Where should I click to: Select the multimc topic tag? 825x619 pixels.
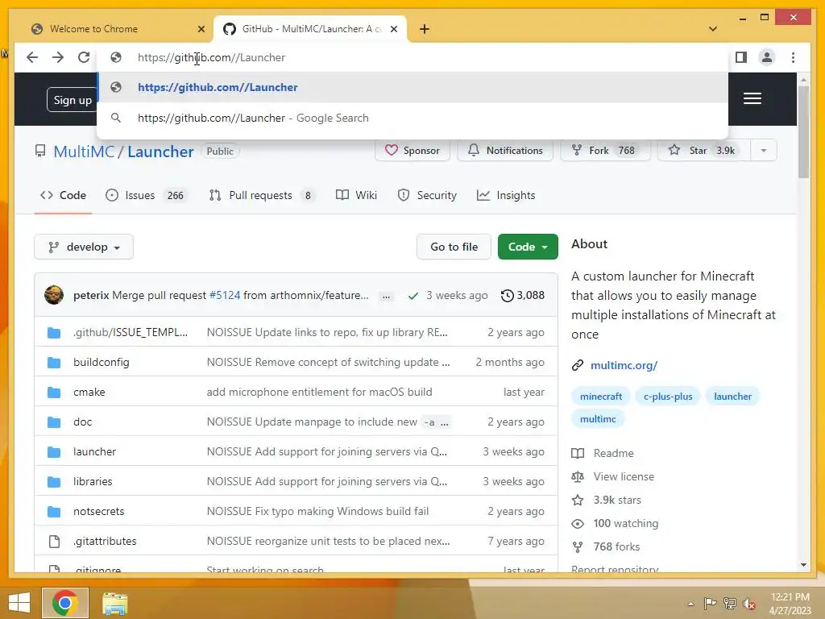coord(598,419)
